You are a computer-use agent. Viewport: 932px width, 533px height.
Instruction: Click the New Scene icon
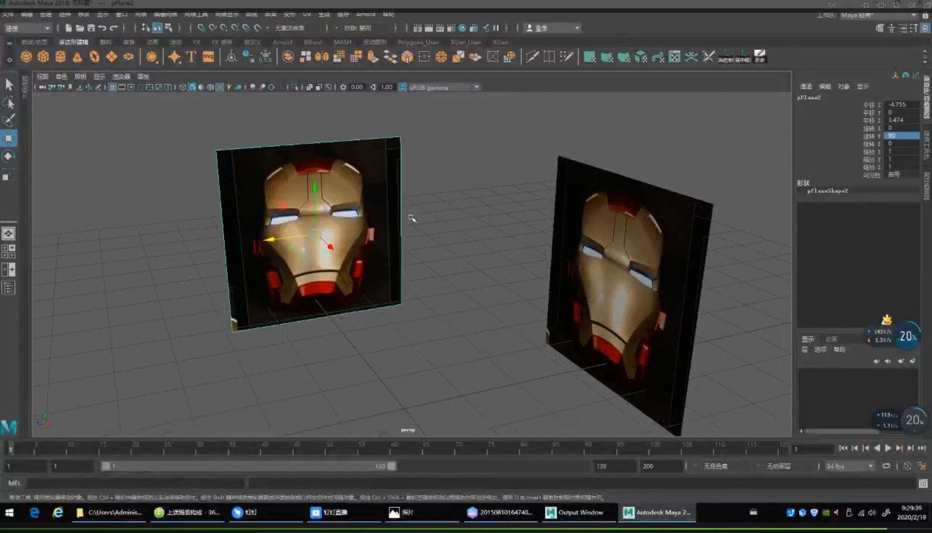tap(68, 27)
